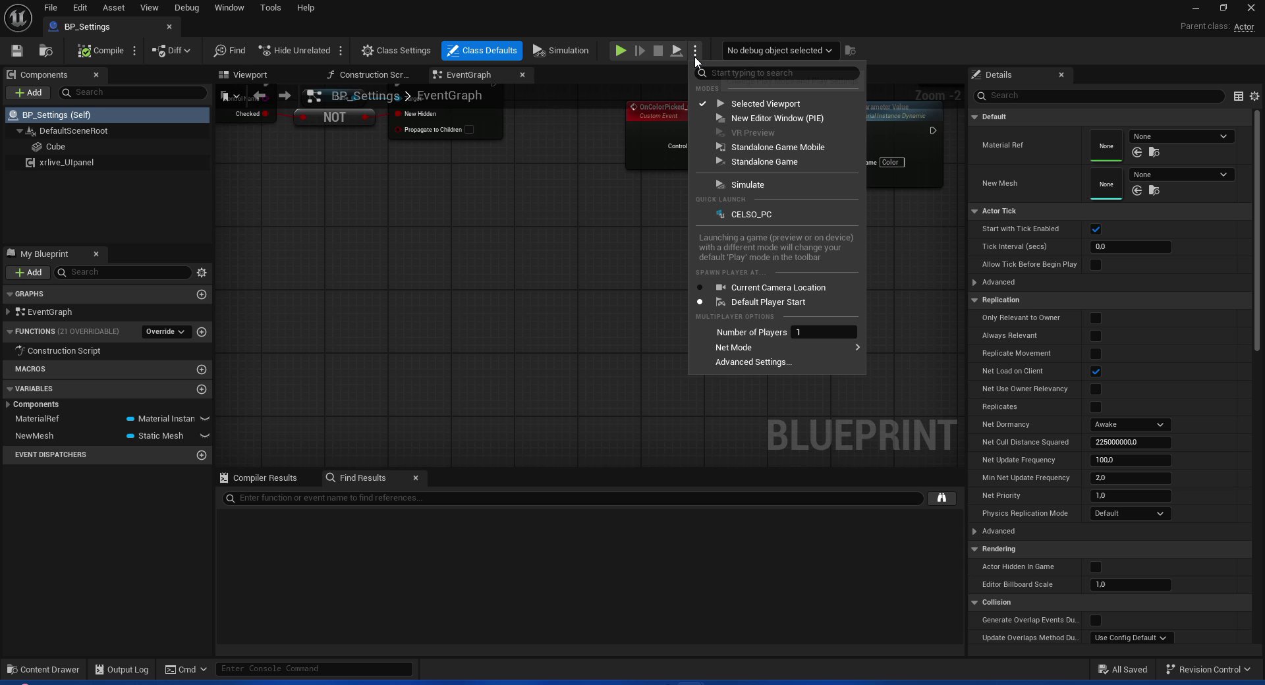Viewport: 1265px width, 685px height.
Task: Uncheck Start with Tick Enabled
Action: point(1096,229)
